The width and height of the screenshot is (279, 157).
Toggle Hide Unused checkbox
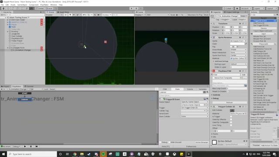click(169, 142)
